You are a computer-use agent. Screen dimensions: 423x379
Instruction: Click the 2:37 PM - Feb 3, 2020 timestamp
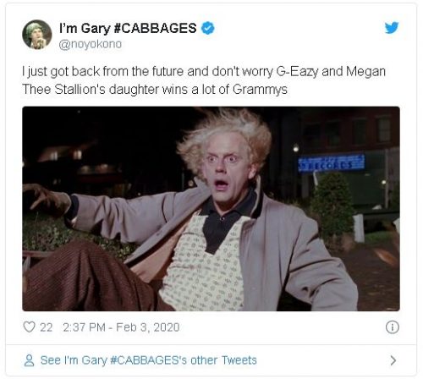point(121,327)
